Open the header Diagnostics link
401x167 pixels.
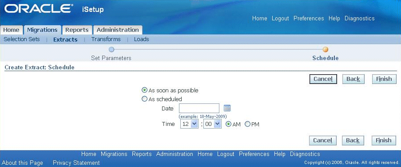[360, 18]
